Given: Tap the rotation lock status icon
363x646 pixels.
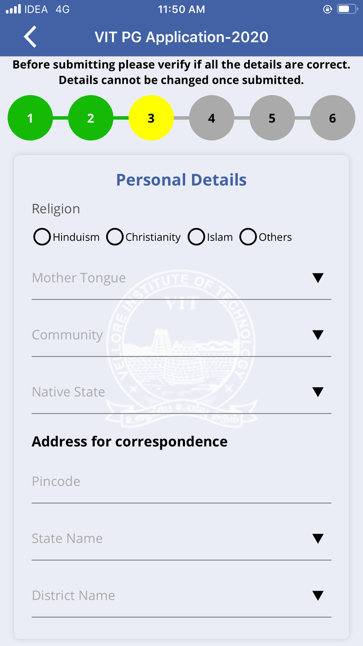Looking at the screenshot, I should [x=327, y=9].
